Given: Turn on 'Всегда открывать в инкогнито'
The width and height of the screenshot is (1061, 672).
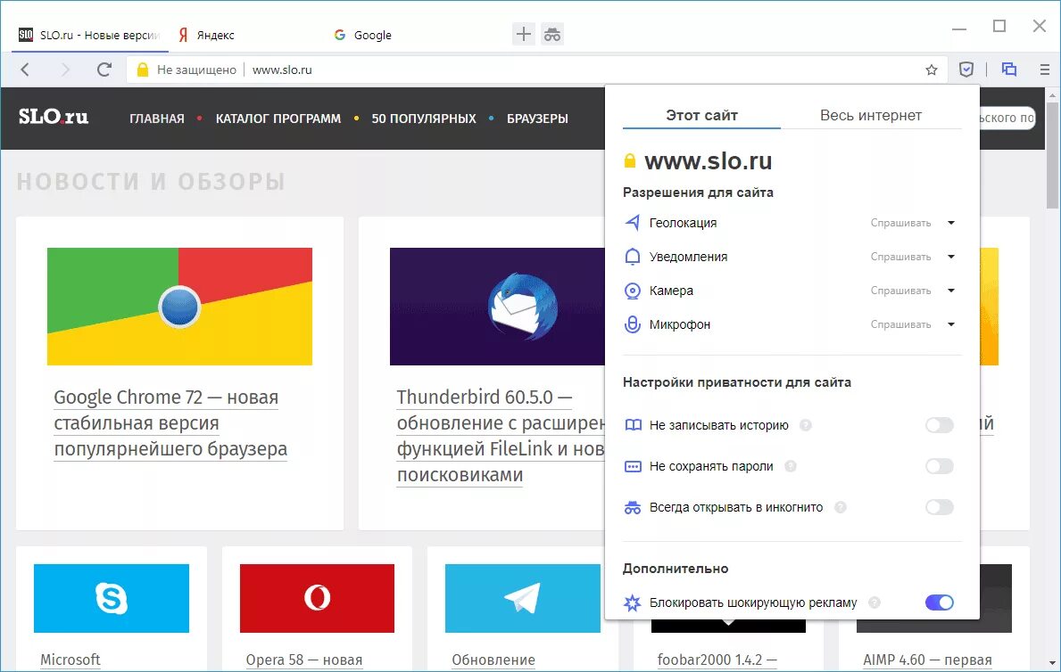Looking at the screenshot, I should point(940,507).
